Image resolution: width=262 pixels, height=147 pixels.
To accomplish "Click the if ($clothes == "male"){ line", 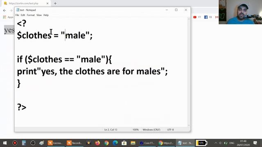I will (64, 59).
